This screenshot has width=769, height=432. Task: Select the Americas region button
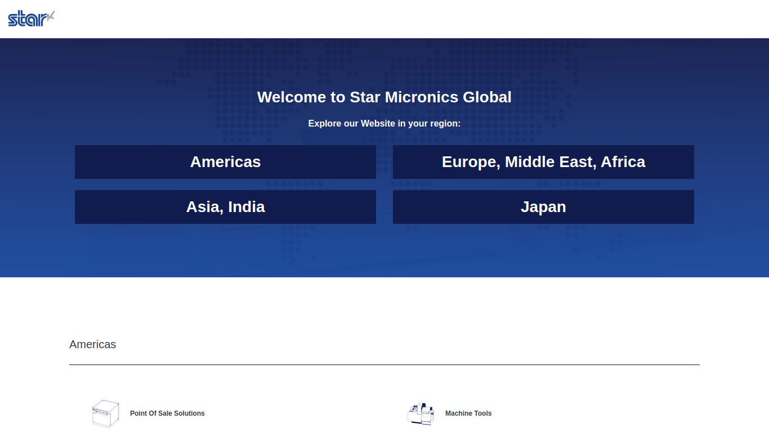(x=225, y=162)
